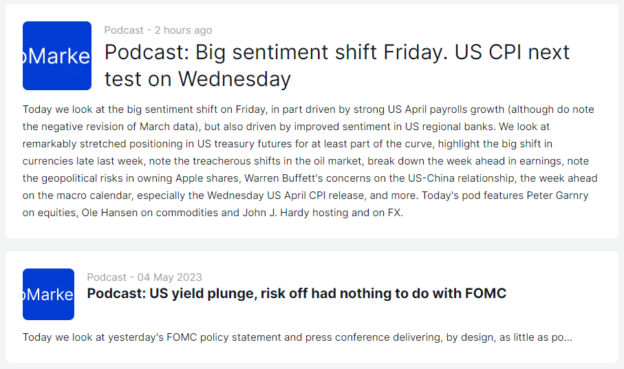This screenshot has width=624, height=369.
Task: Click 'test on Wednesday' headline second line
Action: 197,78
